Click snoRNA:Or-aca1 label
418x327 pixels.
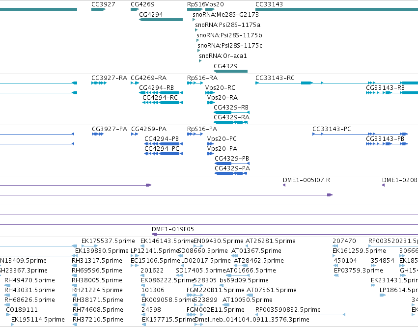(223, 56)
